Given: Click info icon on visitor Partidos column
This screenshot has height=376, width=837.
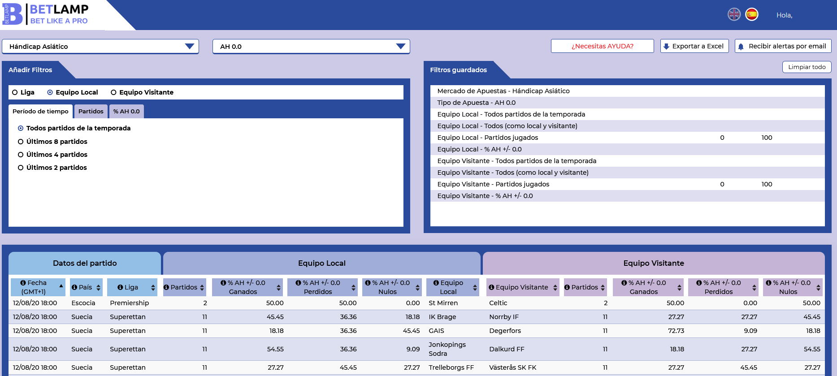Looking at the screenshot, I should 567,287.
